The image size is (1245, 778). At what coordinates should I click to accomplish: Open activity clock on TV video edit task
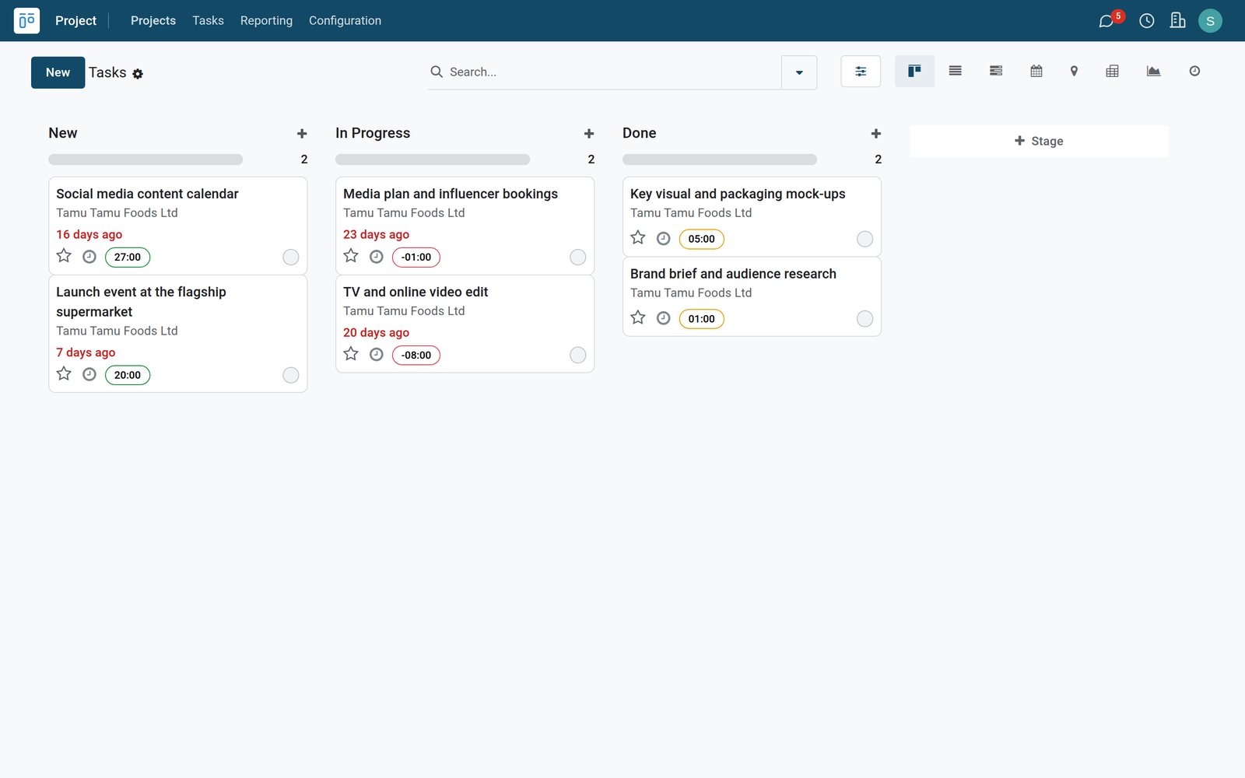click(377, 354)
